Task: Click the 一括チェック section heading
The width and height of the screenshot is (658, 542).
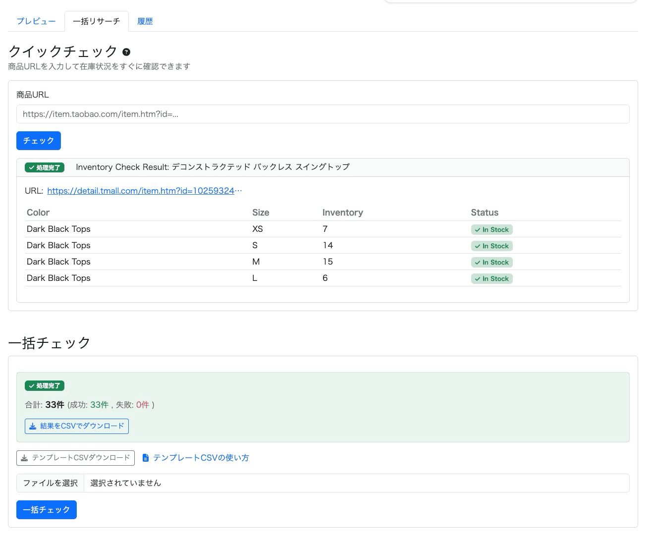Action: pyautogui.click(x=50, y=343)
